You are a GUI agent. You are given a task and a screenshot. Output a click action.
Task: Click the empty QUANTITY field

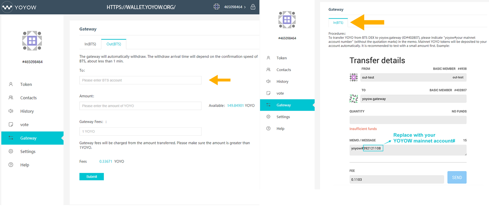pyautogui.click(x=408, y=120)
